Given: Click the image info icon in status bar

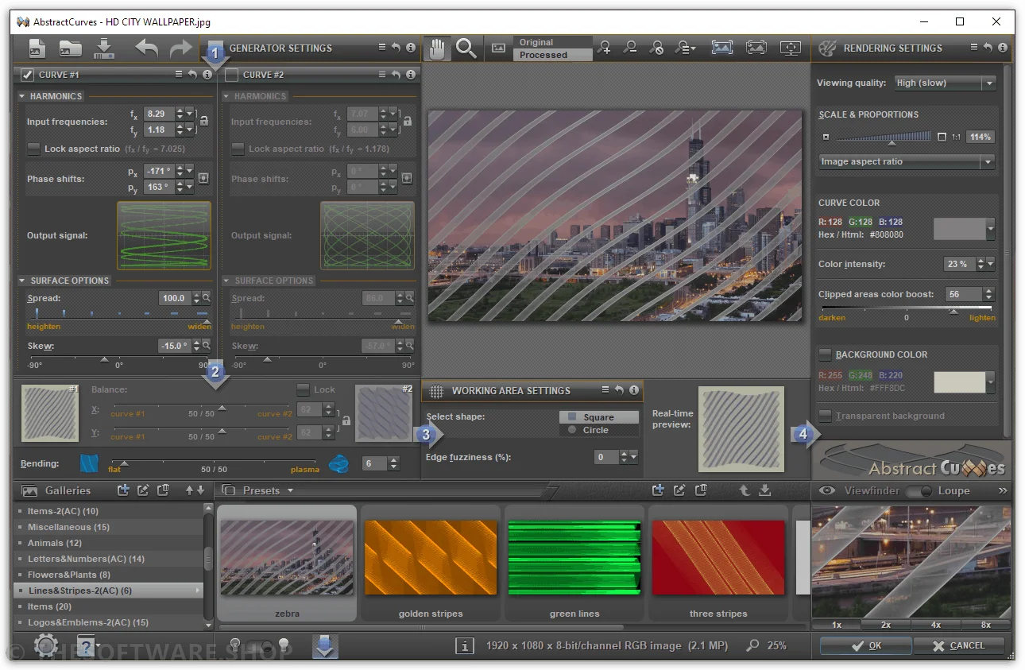Looking at the screenshot, I should pyautogui.click(x=466, y=646).
